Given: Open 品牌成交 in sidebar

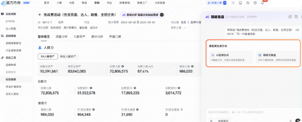Looking at the screenshot, I should (11, 72).
